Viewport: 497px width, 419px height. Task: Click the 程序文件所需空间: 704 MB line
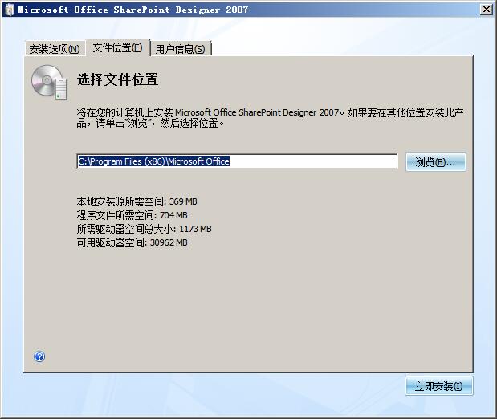[132, 215]
